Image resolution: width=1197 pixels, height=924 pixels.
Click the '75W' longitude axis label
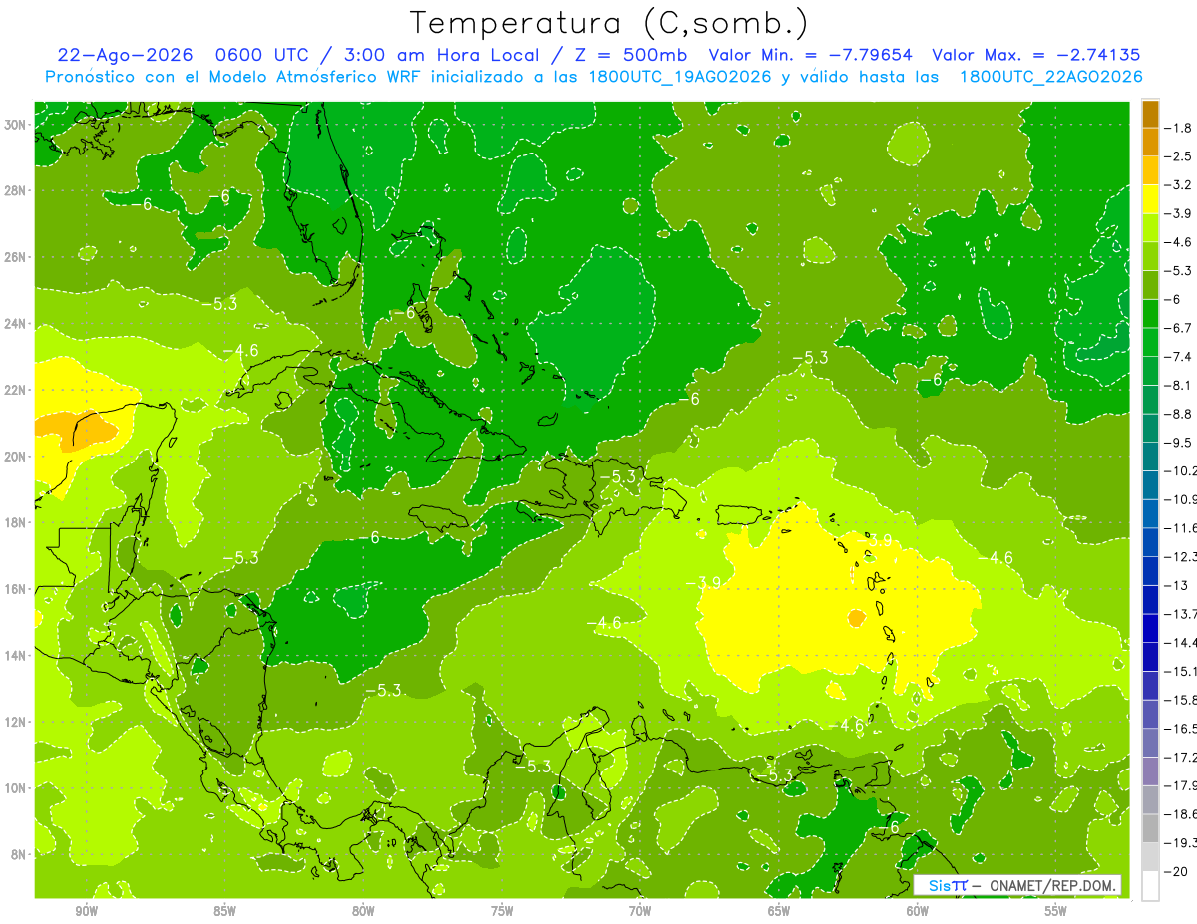(502, 911)
